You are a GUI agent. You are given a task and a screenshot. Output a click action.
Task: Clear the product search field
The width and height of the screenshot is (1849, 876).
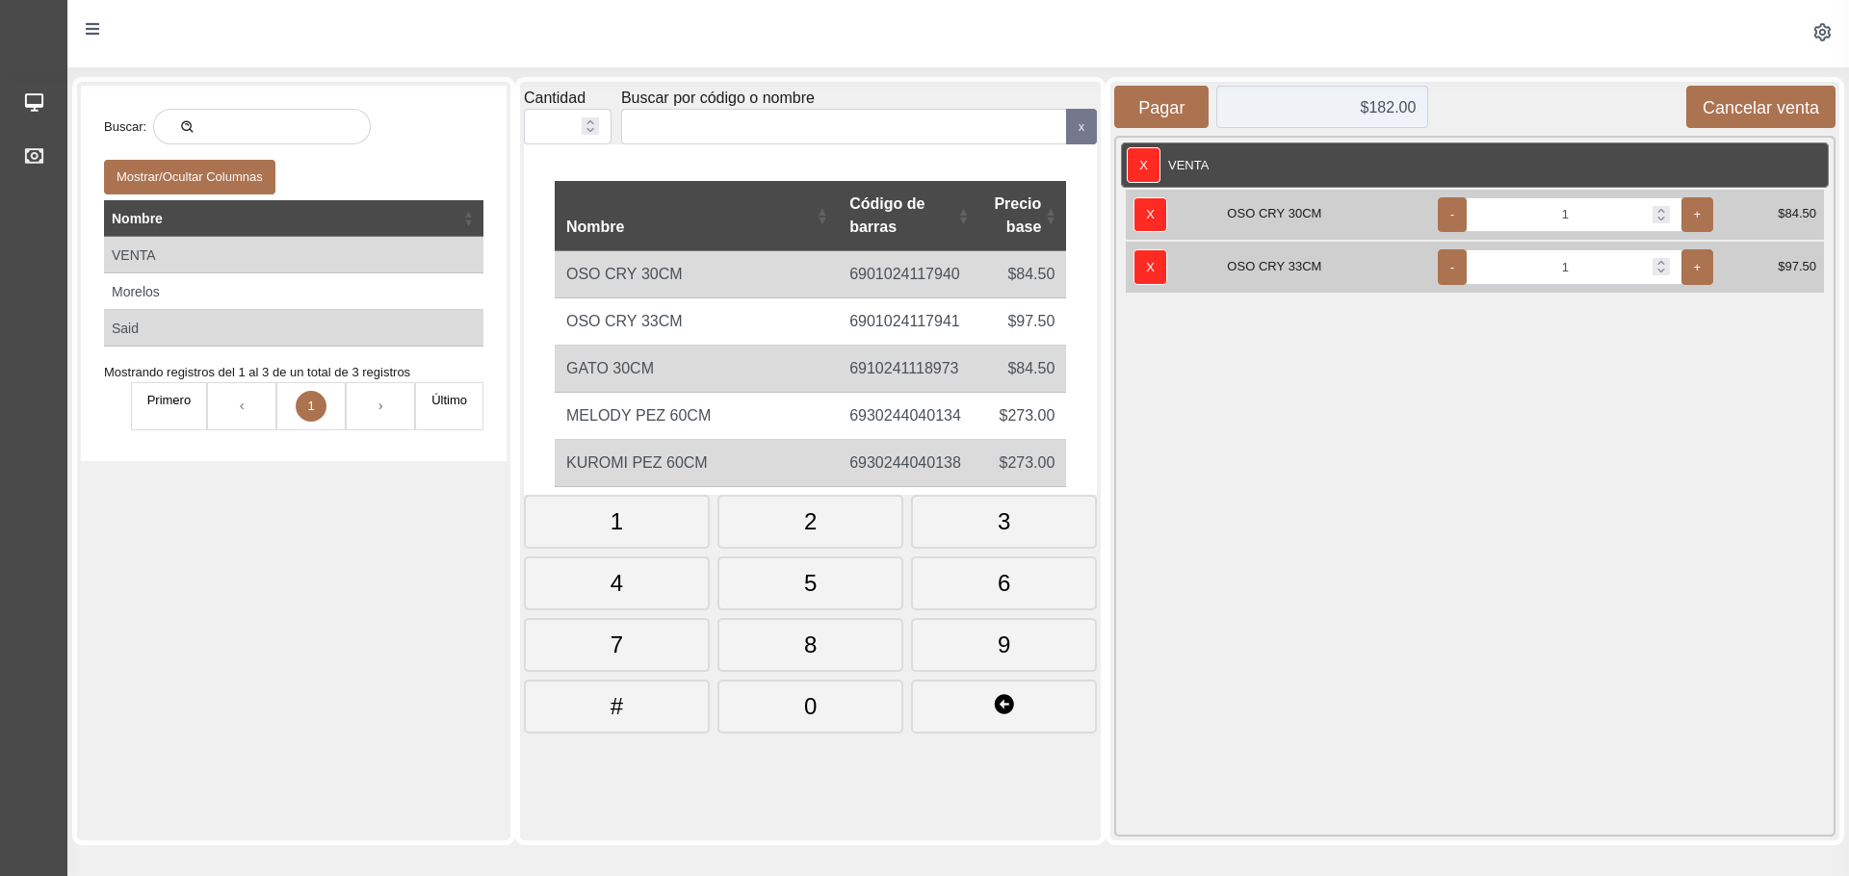[x=1081, y=127]
